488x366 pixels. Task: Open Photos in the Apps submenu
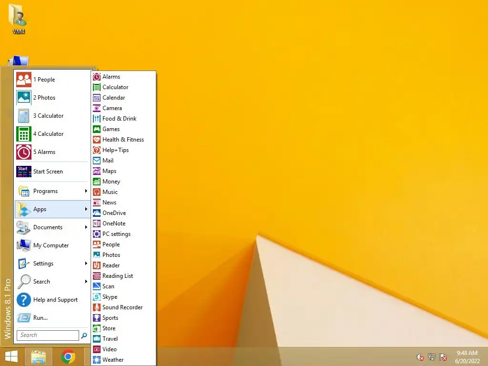[123, 255]
